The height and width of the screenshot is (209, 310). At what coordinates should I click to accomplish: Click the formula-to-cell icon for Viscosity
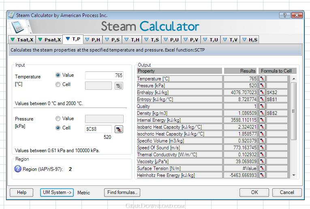tap(262, 161)
